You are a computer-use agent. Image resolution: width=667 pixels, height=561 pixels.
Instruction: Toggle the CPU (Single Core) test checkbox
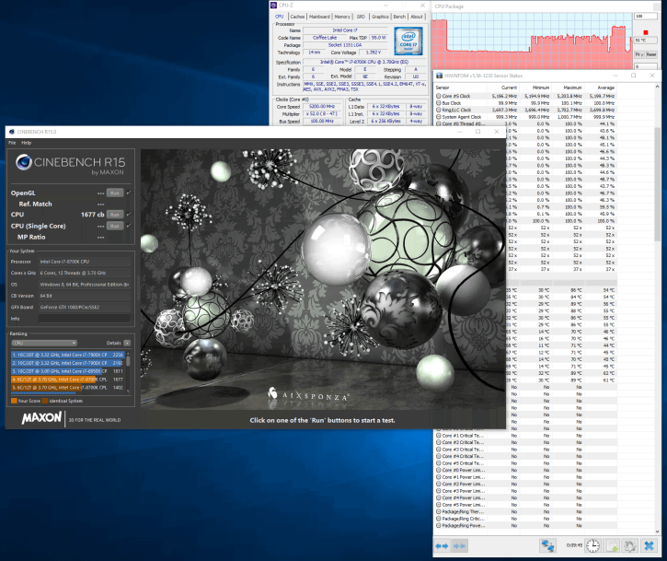coord(129,226)
